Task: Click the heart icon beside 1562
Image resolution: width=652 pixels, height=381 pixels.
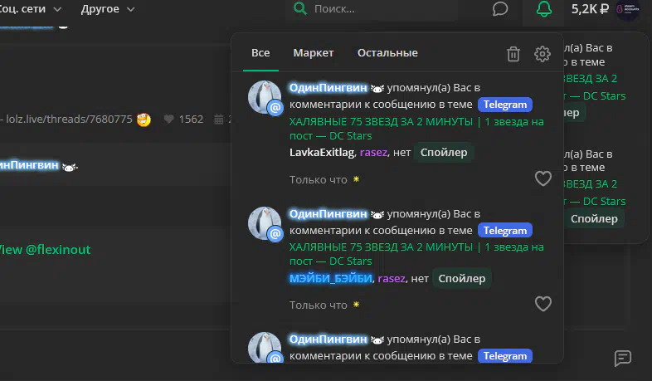Action: coord(169,120)
